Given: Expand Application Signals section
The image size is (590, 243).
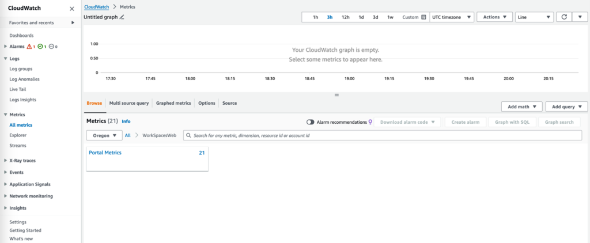Looking at the screenshot, I should [x=5, y=184].
